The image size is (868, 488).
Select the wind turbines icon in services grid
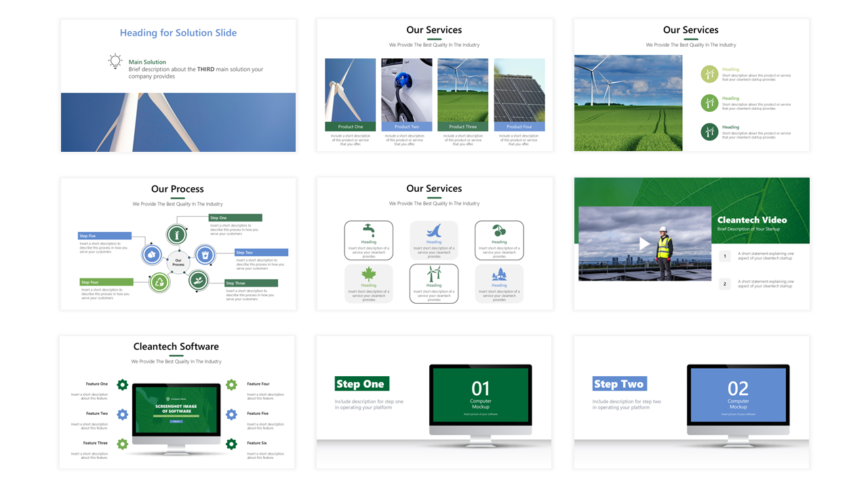[434, 274]
